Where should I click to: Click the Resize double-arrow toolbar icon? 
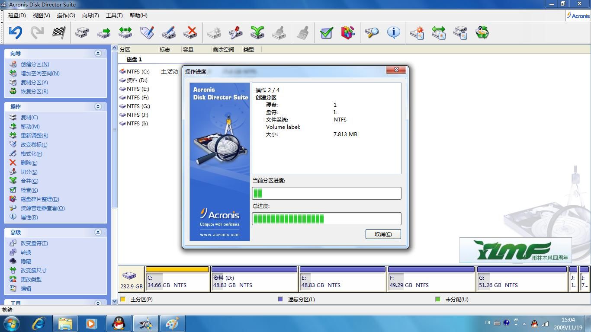pyautogui.click(x=125, y=32)
